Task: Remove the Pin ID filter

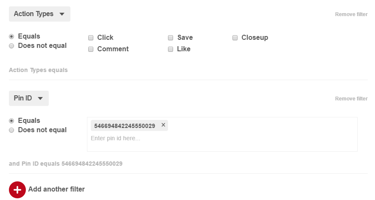Action: click(x=351, y=99)
